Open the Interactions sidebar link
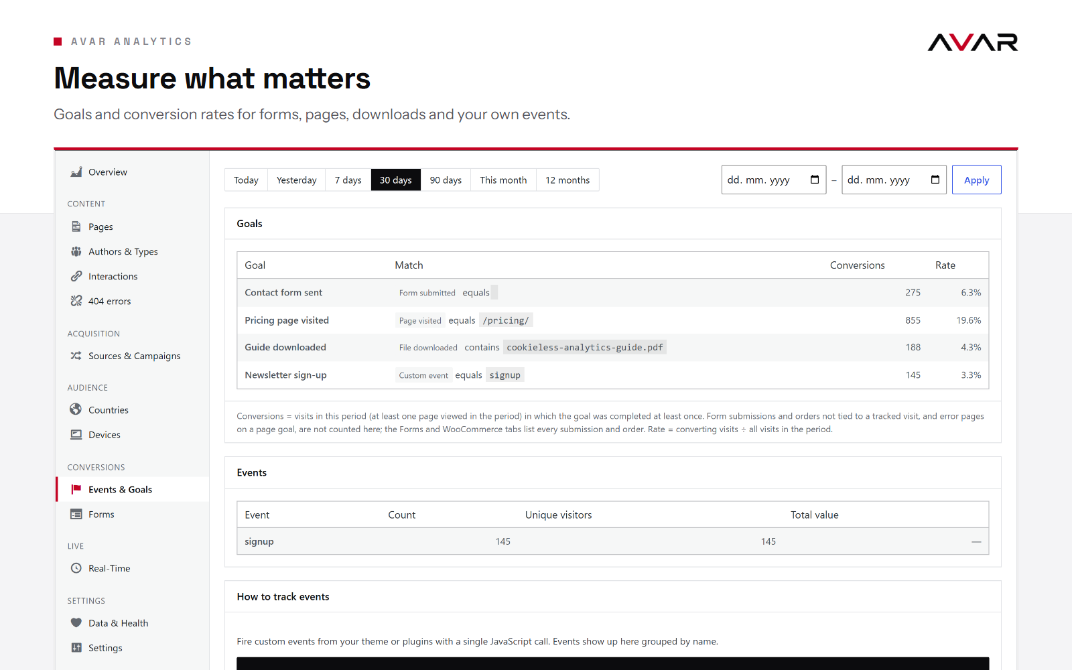Viewport: 1072px width, 670px height. [113, 276]
